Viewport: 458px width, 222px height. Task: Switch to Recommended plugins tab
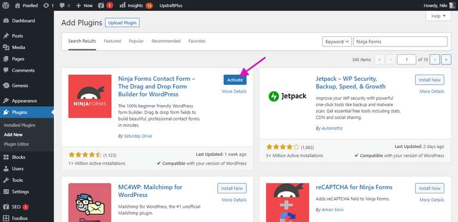click(x=166, y=41)
